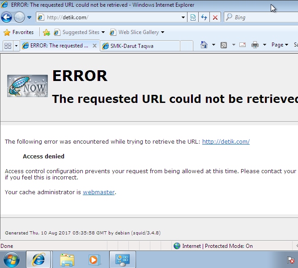Toggle Compatibility View broken-page icon
Image resolution: width=298 pixels, height=268 pixels.
(x=193, y=17)
